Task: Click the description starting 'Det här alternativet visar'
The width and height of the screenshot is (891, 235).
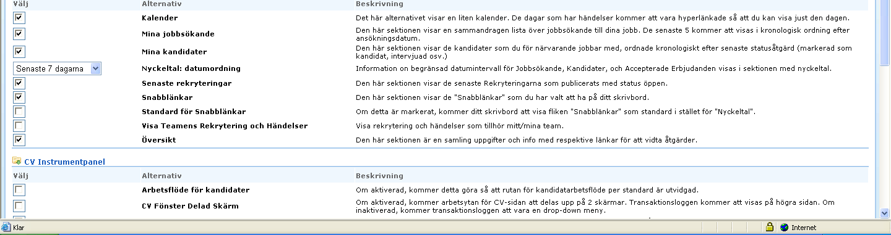Action: pyautogui.click(x=602, y=18)
